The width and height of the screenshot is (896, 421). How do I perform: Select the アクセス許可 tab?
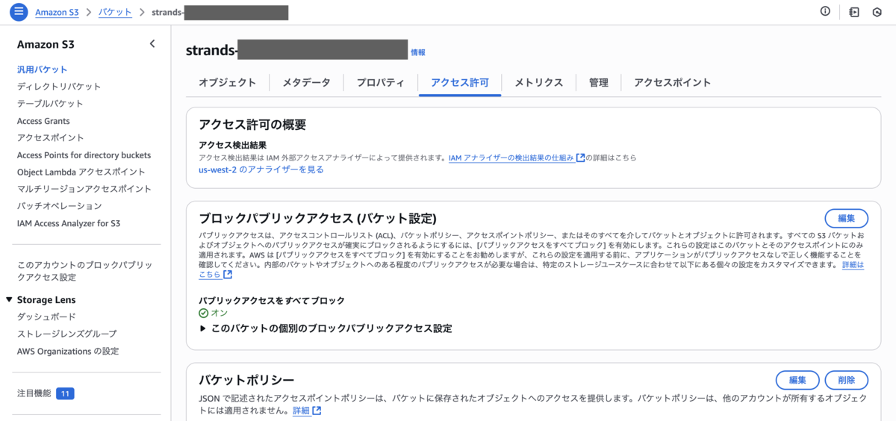pos(460,83)
